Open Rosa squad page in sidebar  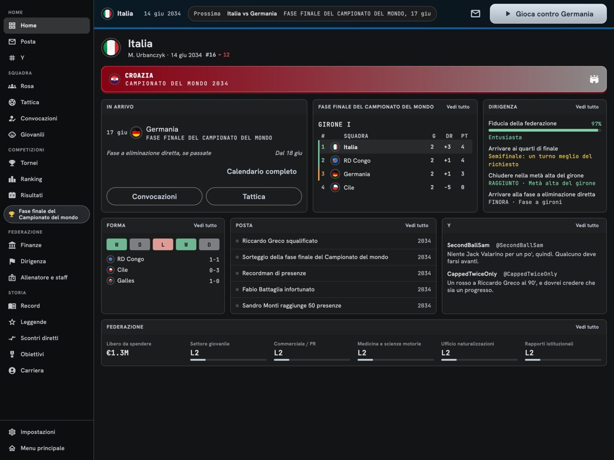point(46,86)
